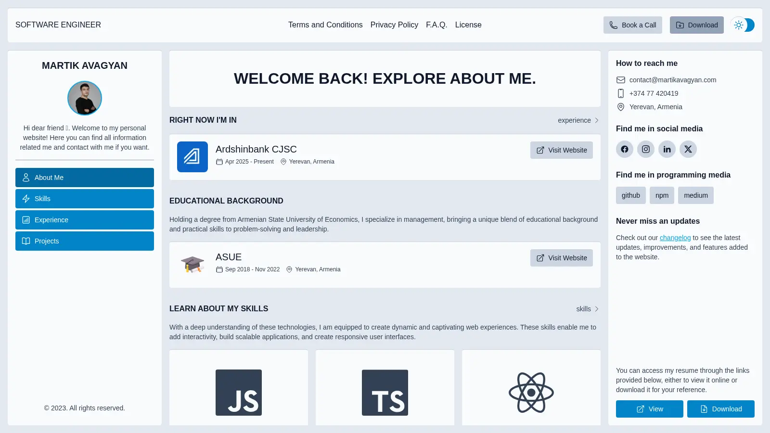Viewport: 770px width, 433px height.
Task: Open Instagram social media icon
Action: click(x=646, y=149)
